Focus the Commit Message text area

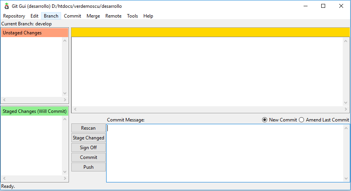225,153
